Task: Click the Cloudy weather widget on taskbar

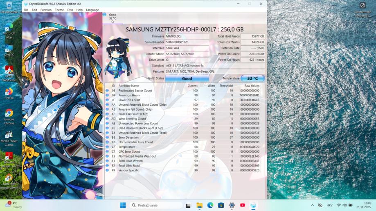Action: pyautogui.click(x=14, y=205)
